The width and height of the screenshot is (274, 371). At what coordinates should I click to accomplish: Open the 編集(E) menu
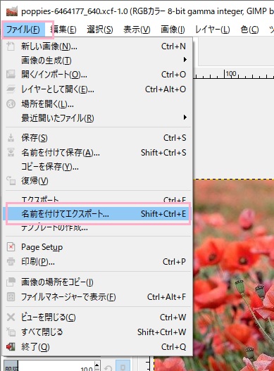pyautogui.click(x=63, y=30)
